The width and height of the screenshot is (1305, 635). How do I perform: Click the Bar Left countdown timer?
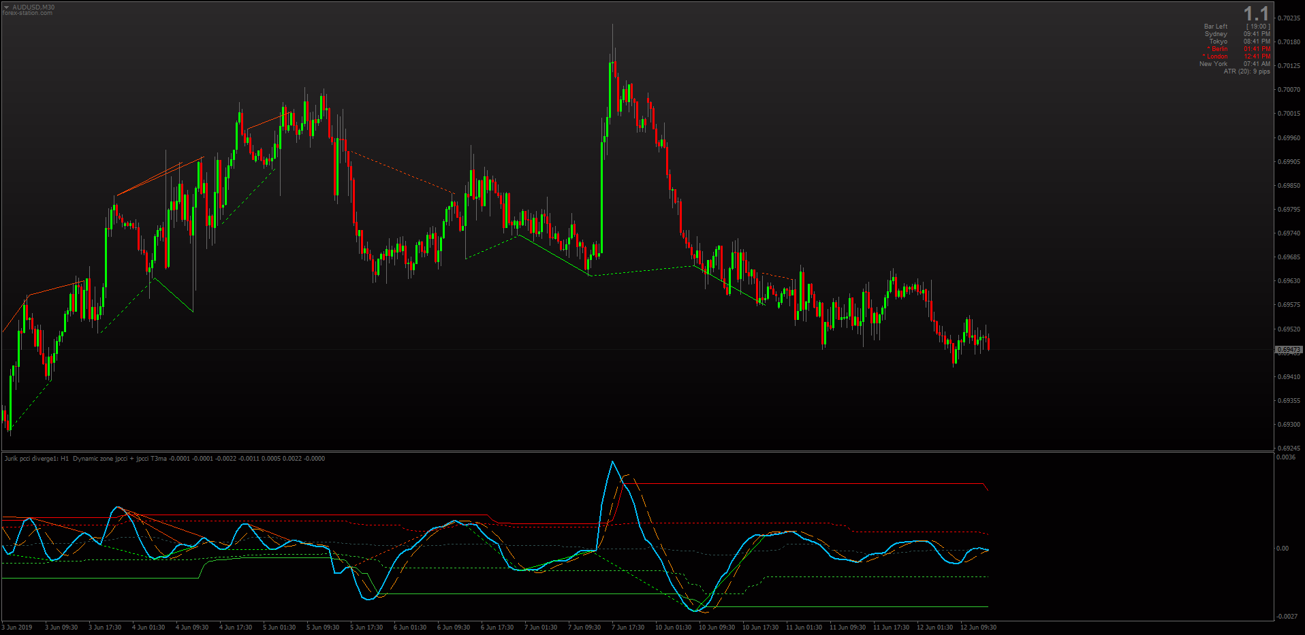coord(1237,27)
